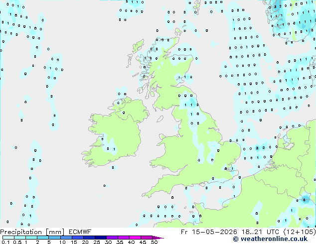This screenshot has width=316, height=244.
Task: Pick the 5–10 mm legend swatch
Action: [54, 238]
